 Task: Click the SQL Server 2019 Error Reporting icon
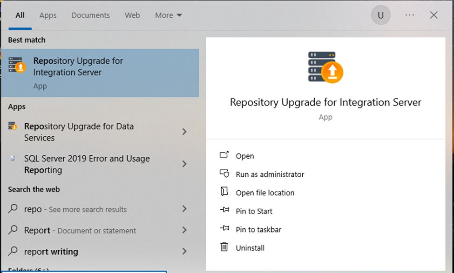[x=13, y=159]
